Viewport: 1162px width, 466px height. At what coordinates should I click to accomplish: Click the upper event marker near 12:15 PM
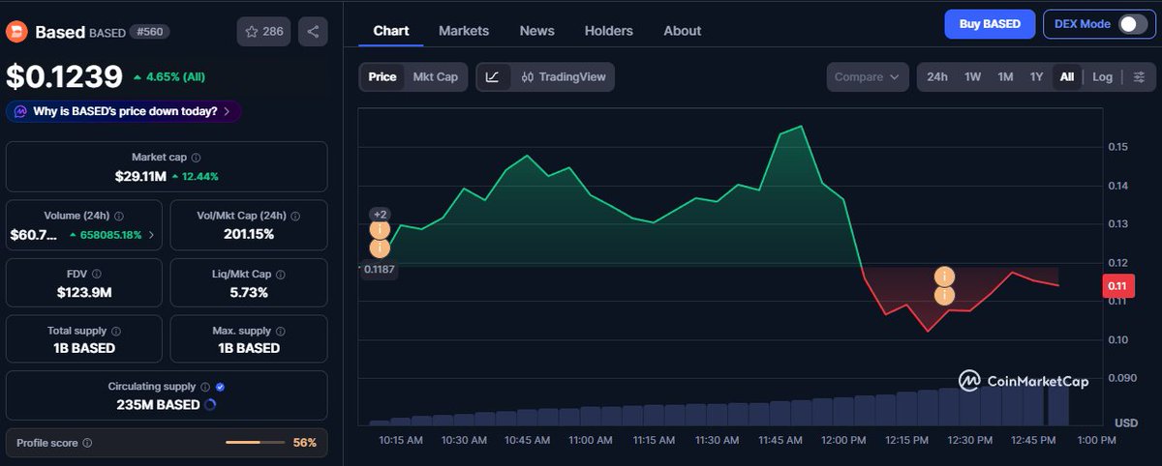945,277
